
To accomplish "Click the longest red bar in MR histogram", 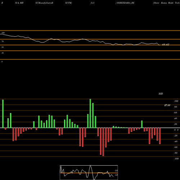I will 103,142.
